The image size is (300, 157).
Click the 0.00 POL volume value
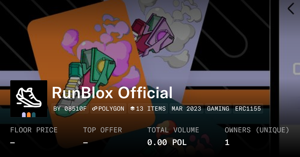167,143
